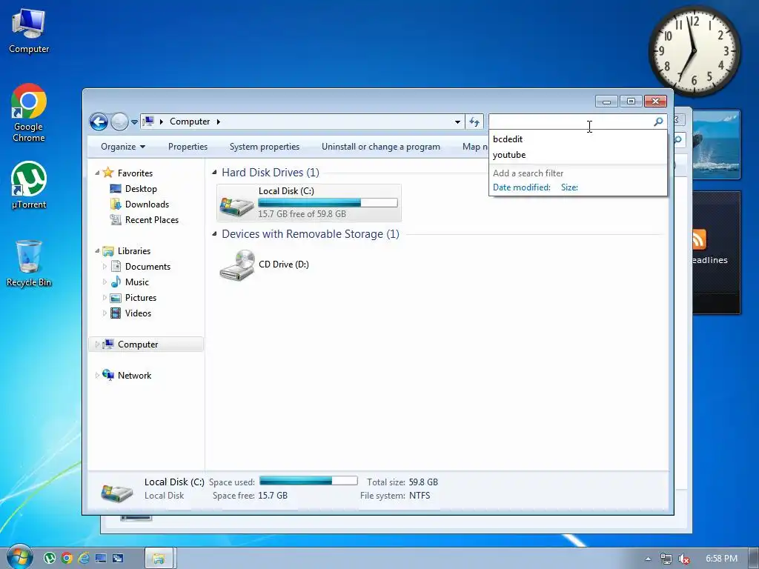Select the Videos library film icon
Screen dimensions: 759x569
click(116, 313)
